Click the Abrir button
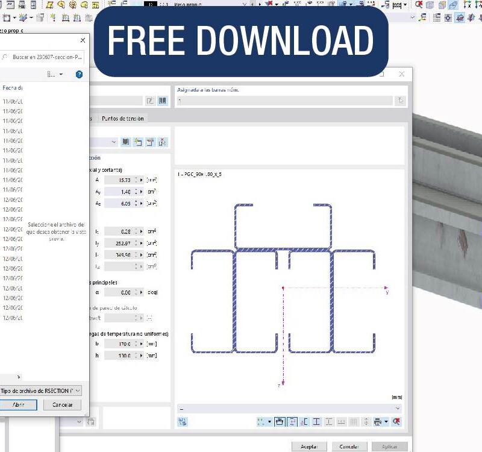Image resolution: width=482 pixels, height=452 pixels. [19, 404]
